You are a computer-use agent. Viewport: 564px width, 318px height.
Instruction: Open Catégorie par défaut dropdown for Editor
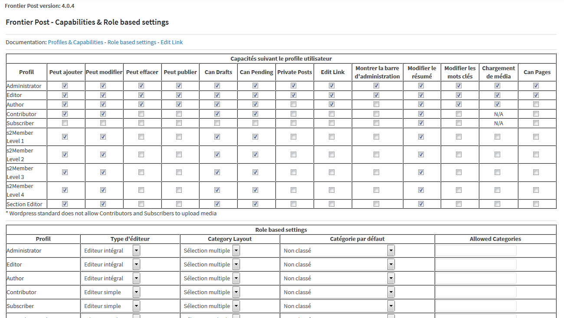click(338, 264)
